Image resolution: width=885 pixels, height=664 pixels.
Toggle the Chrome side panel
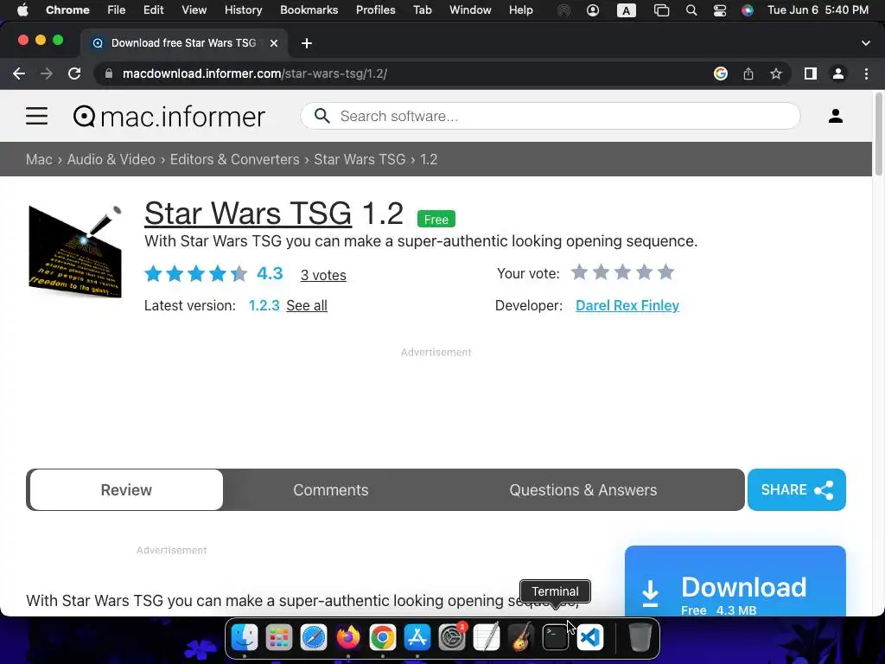(x=811, y=73)
